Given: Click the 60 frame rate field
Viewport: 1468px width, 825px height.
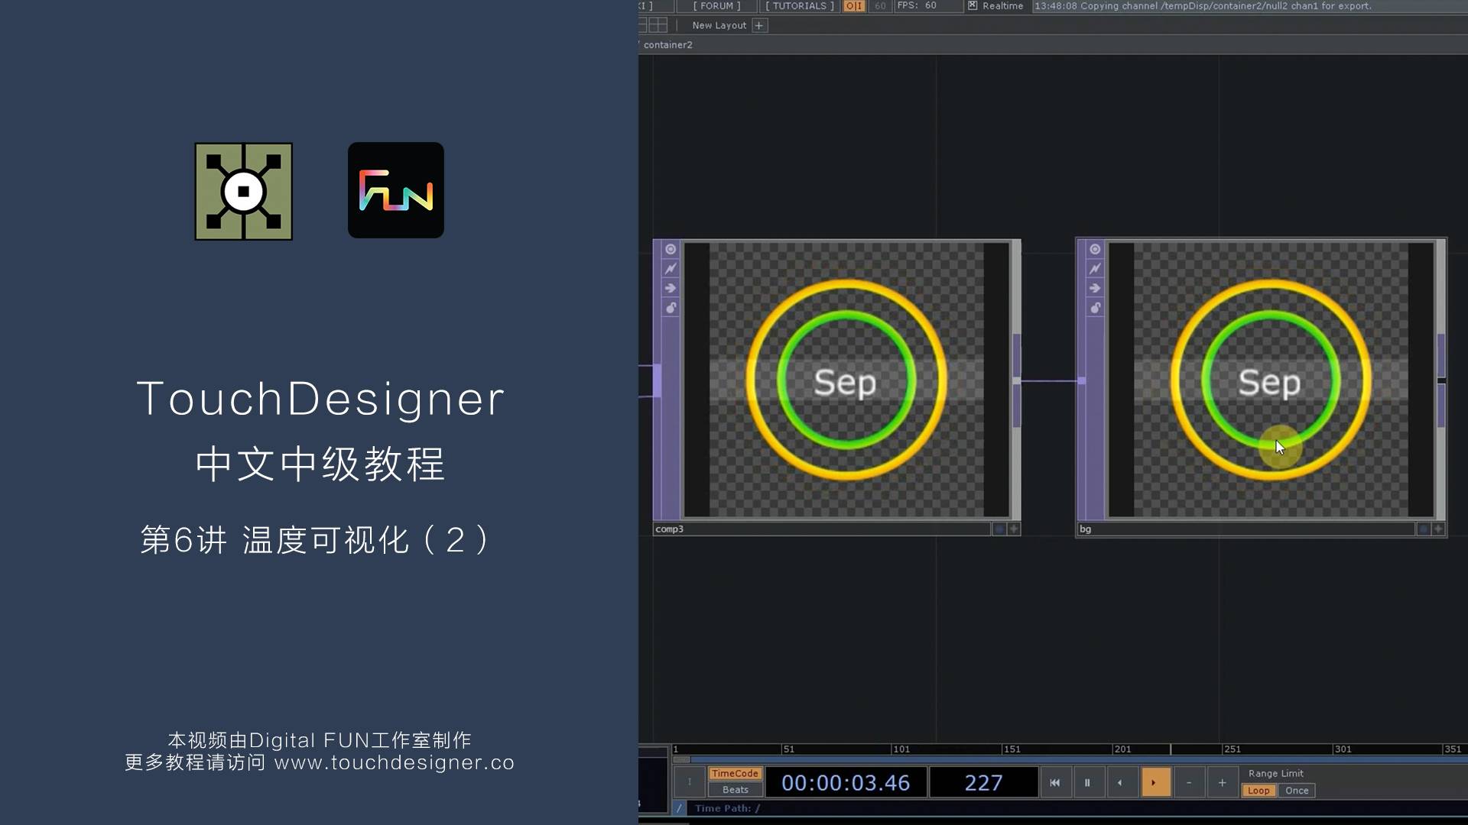Looking at the screenshot, I should pyautogui.click(x=880, y=6).
